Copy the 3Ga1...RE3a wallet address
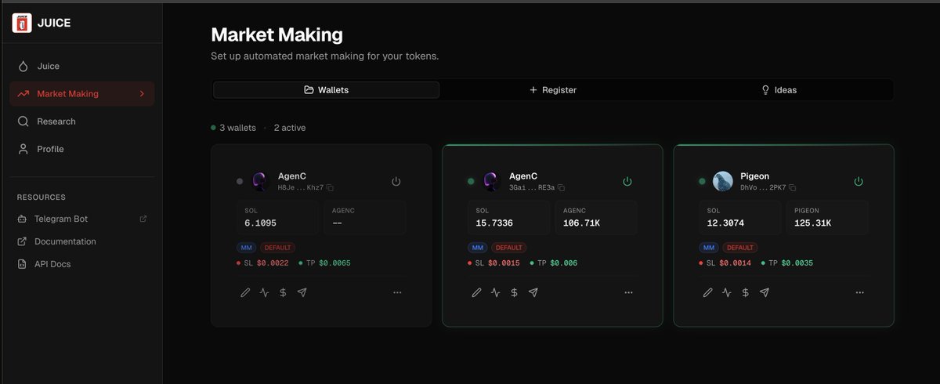 point(562,188)
